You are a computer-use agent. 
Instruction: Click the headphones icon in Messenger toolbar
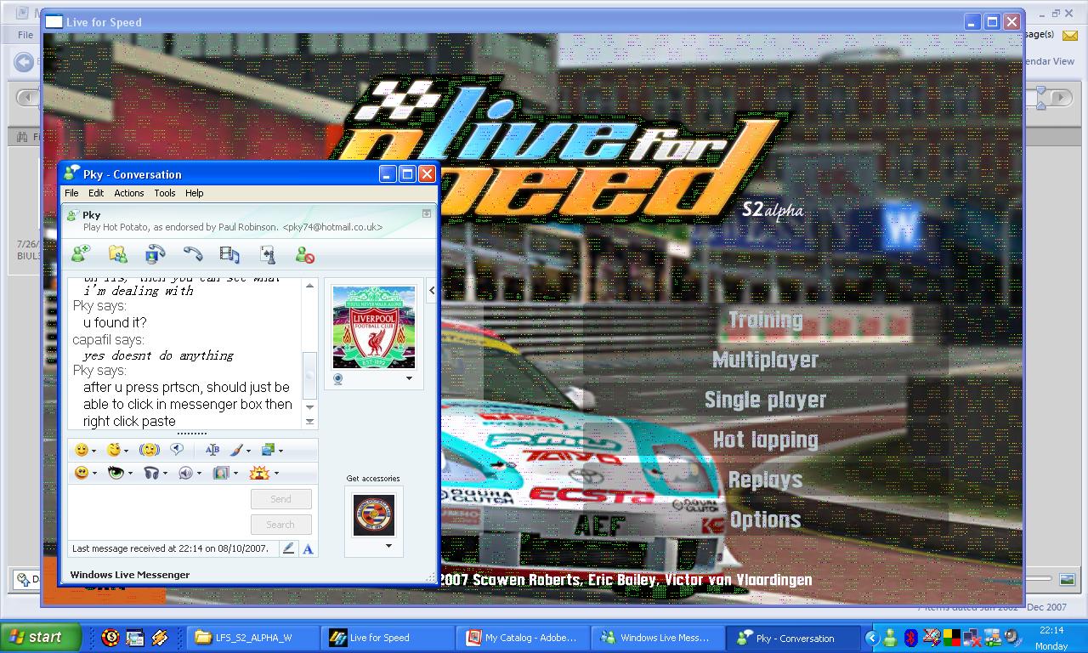(x=151, y=473)
